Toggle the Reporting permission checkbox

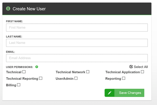coord(124,78)
